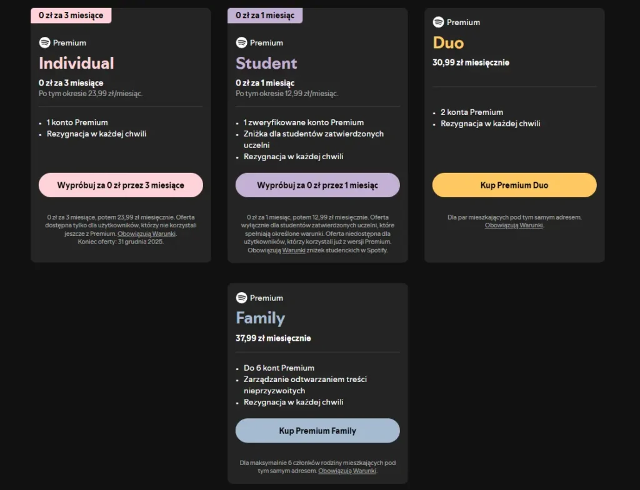Click the yellow "Kup Premium Duo" button
Viewport: 640px width, 490px height.
(x=514, y=185)
